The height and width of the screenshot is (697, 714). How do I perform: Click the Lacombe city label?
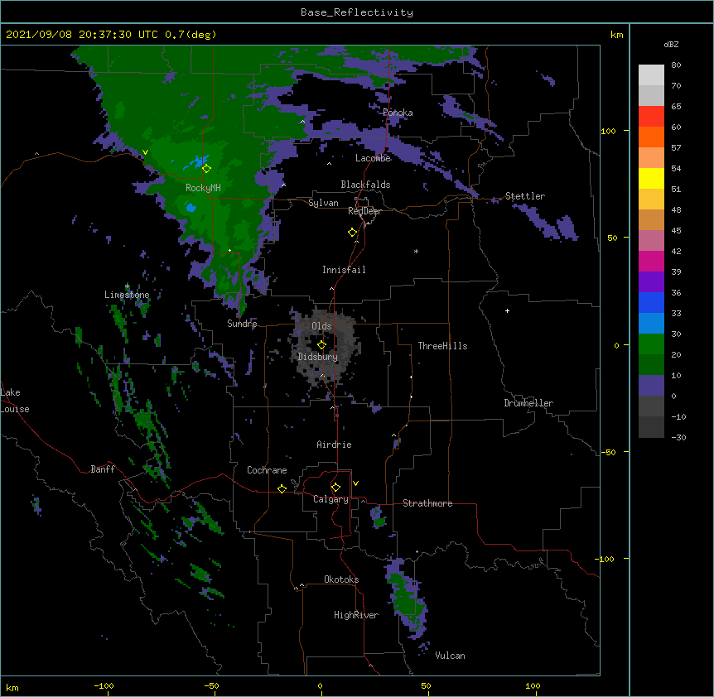click(373, 158)
